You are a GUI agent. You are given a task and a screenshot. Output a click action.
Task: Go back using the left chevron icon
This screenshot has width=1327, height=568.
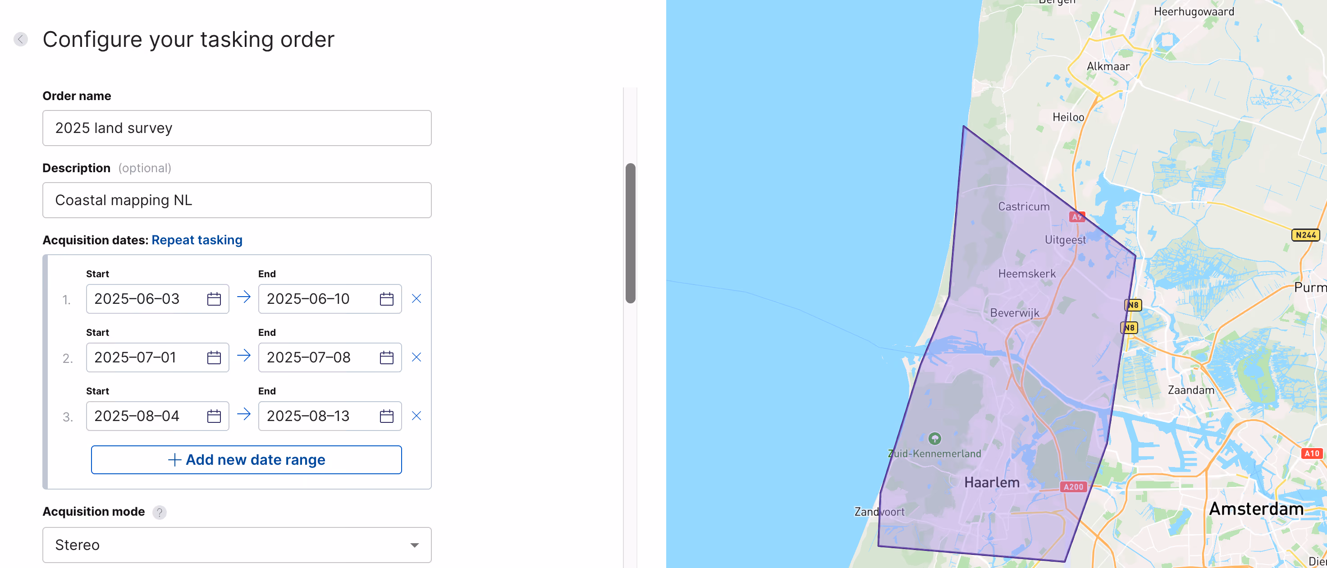tap(21, 39)
